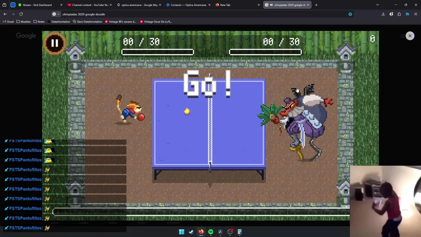Switch to the optica americana Google Maps tab
421x237 pixels.
coord(139,5)
